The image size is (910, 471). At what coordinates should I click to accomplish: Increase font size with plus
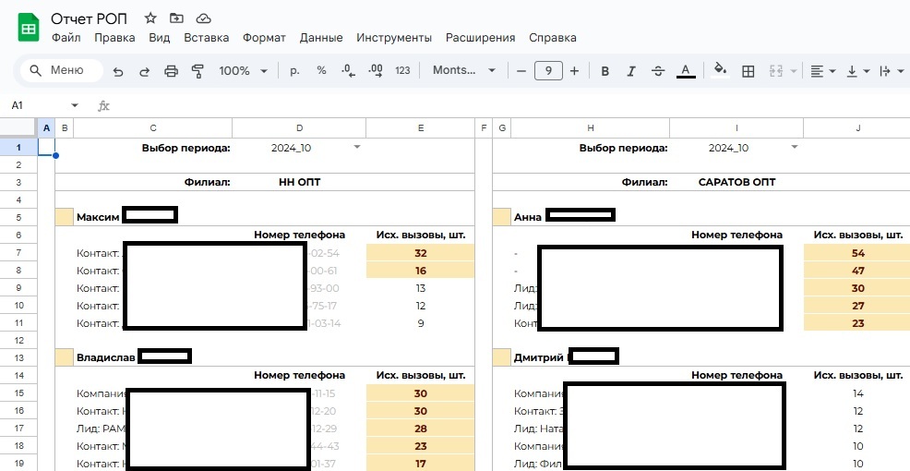[x=575, y=71]
